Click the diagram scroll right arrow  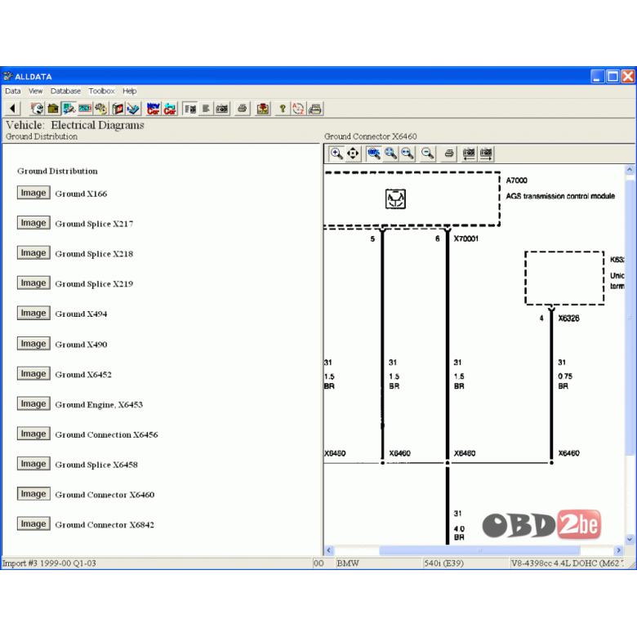(619, 550)
